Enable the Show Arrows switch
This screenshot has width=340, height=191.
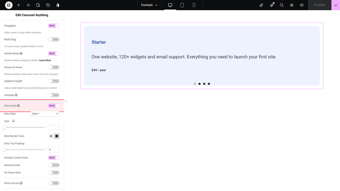pos(54,183)
